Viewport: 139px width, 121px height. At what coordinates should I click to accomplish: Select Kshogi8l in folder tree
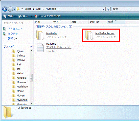(x=21, y=78)
